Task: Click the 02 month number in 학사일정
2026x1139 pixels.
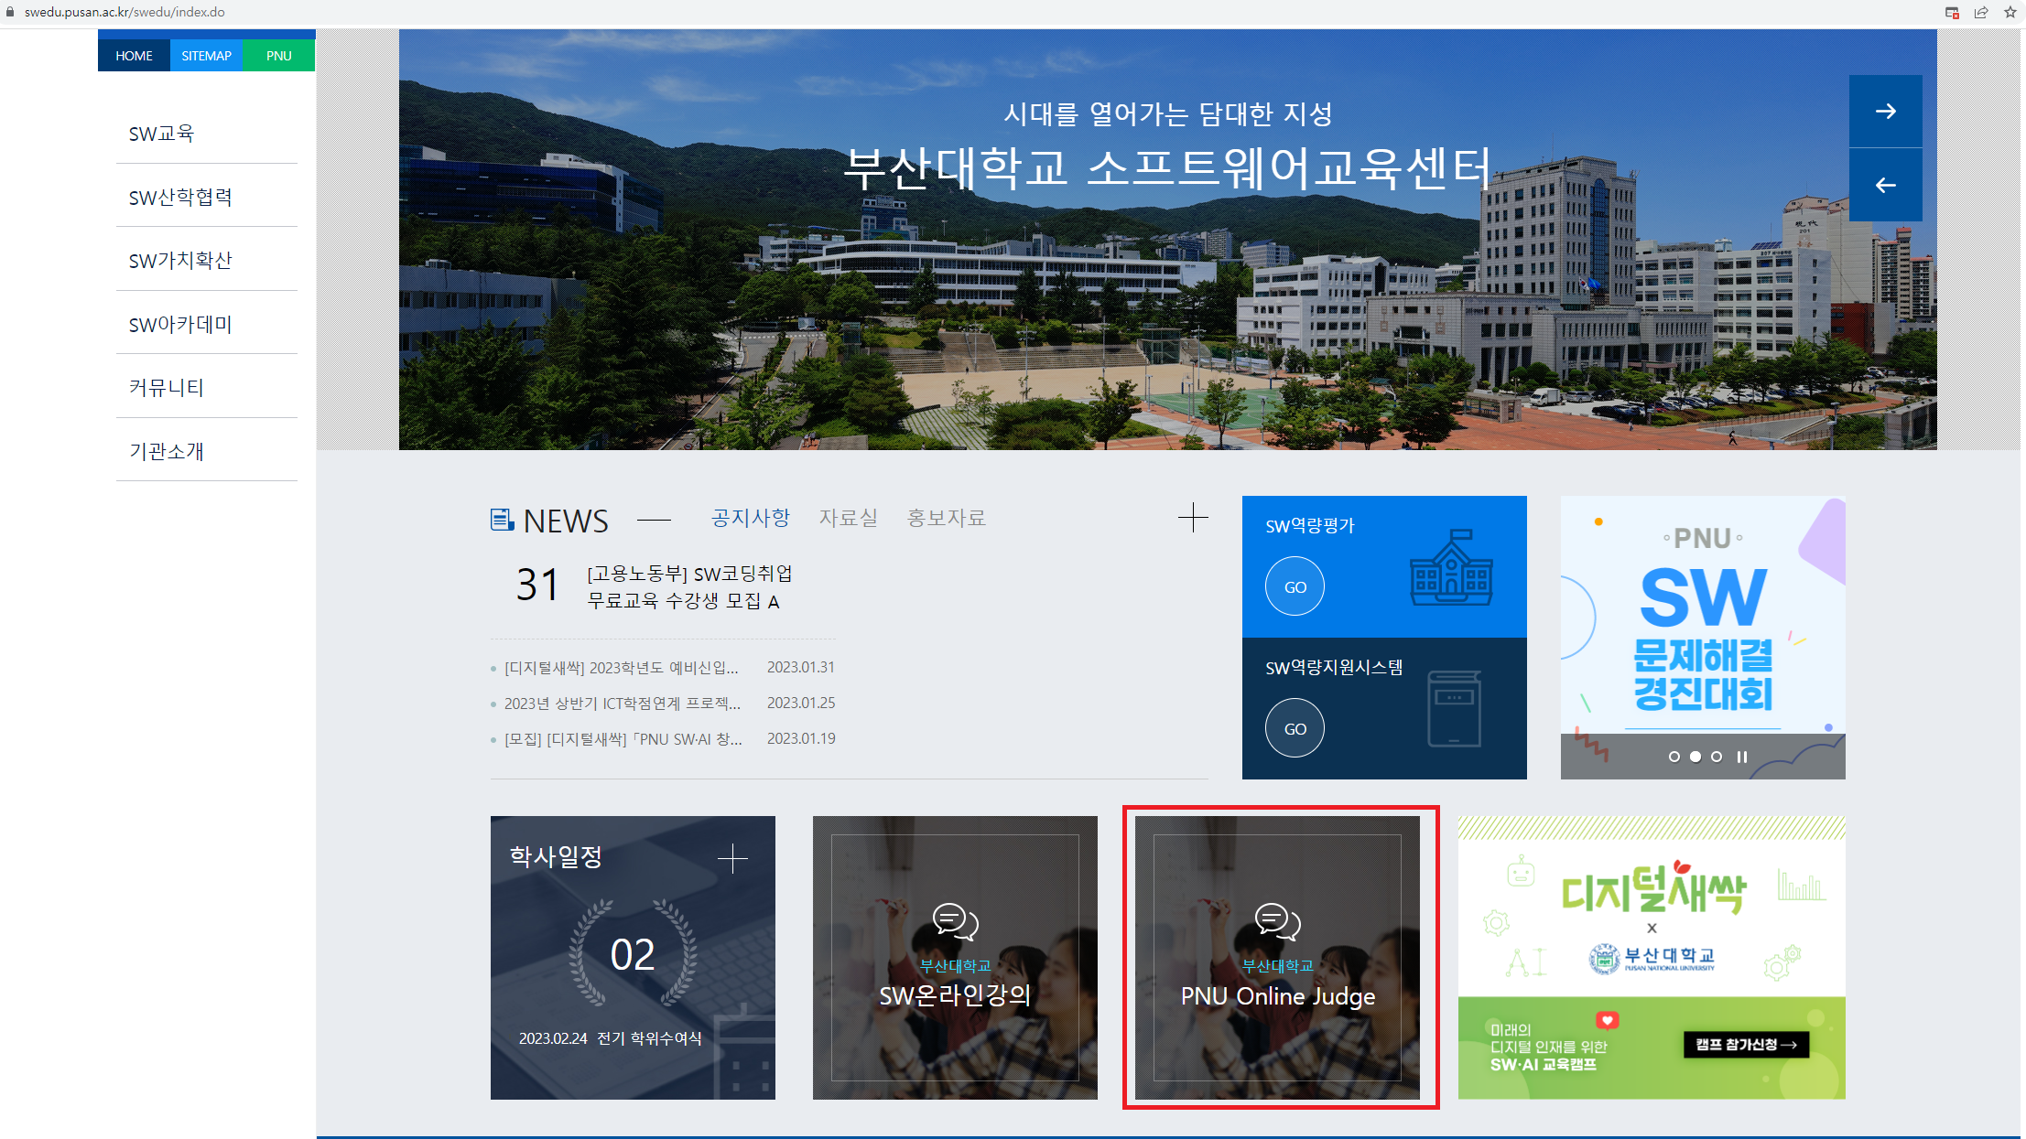Action: pyautogui.click(x=633, y=955)
